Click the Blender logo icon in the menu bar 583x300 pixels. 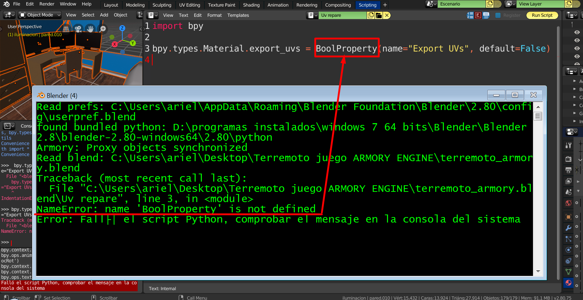coord(6,4)
